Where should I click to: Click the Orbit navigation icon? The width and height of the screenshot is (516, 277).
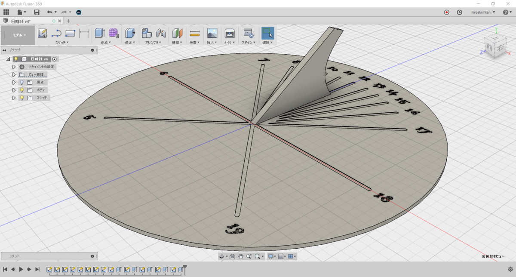221,256
